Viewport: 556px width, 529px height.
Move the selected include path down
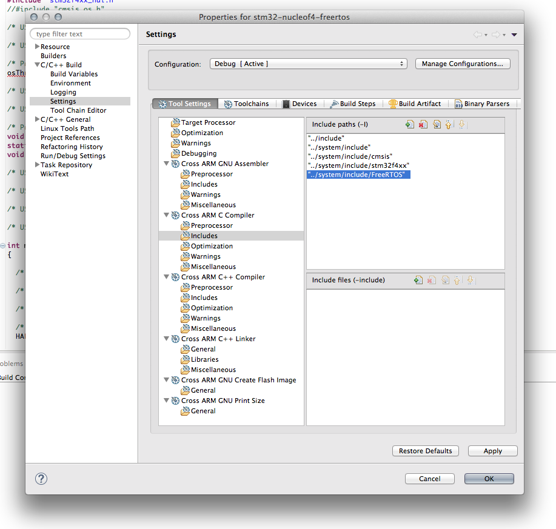pos(462,124)
